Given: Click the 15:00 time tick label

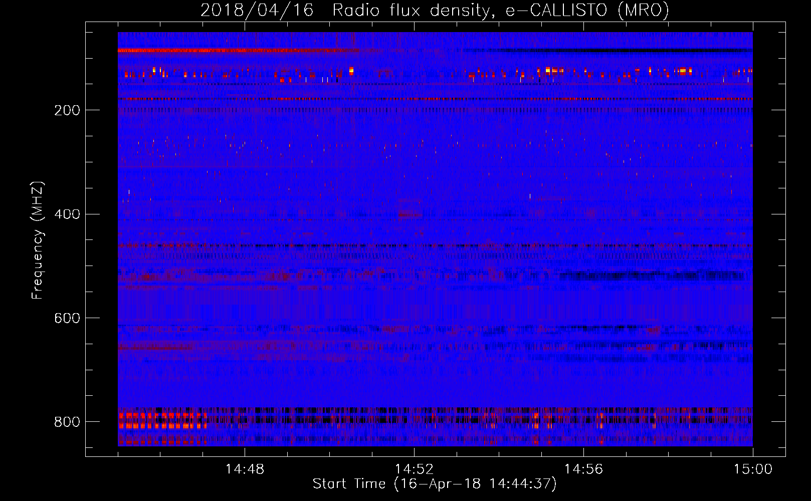Looking at the screenshot, I should point(753,469).
